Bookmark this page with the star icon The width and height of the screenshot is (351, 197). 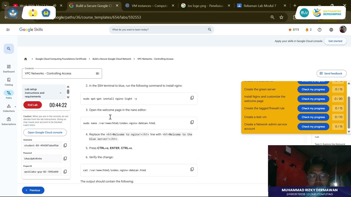tap(281, 17)
